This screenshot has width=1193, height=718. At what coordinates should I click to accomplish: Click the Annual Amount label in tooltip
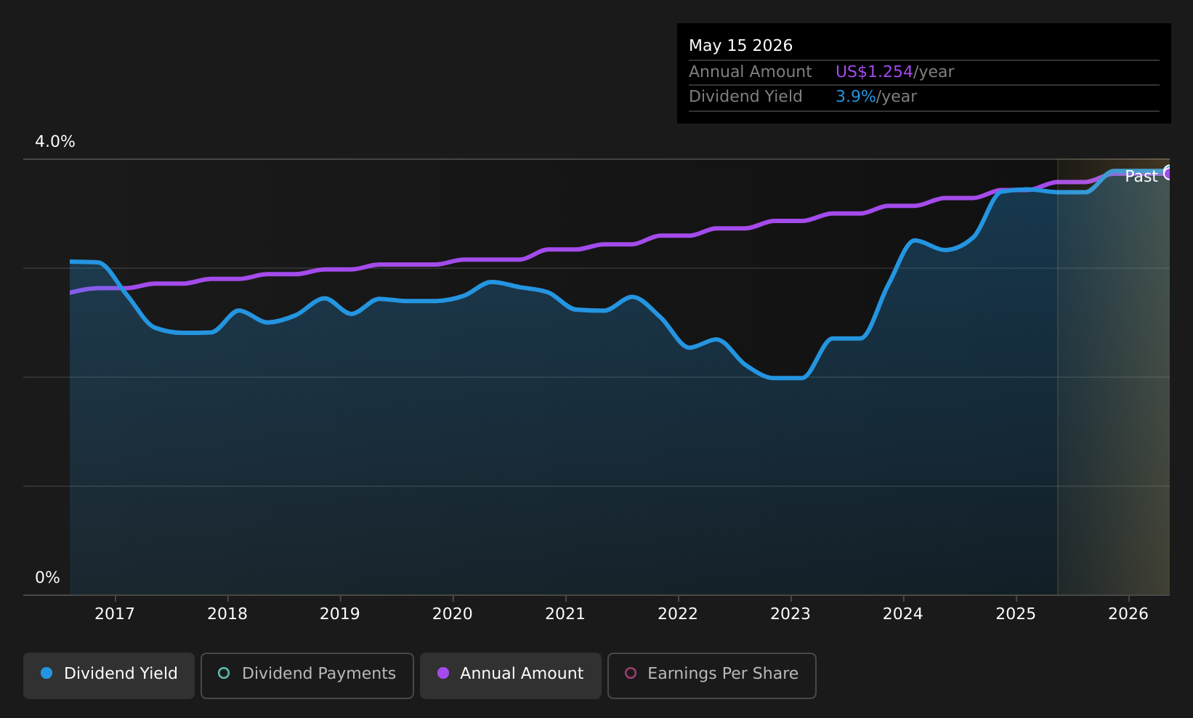coord(751,72)
